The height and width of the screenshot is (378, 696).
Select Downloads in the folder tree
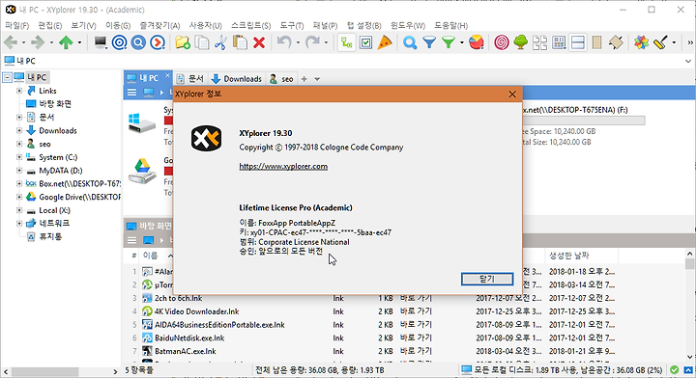58,130
